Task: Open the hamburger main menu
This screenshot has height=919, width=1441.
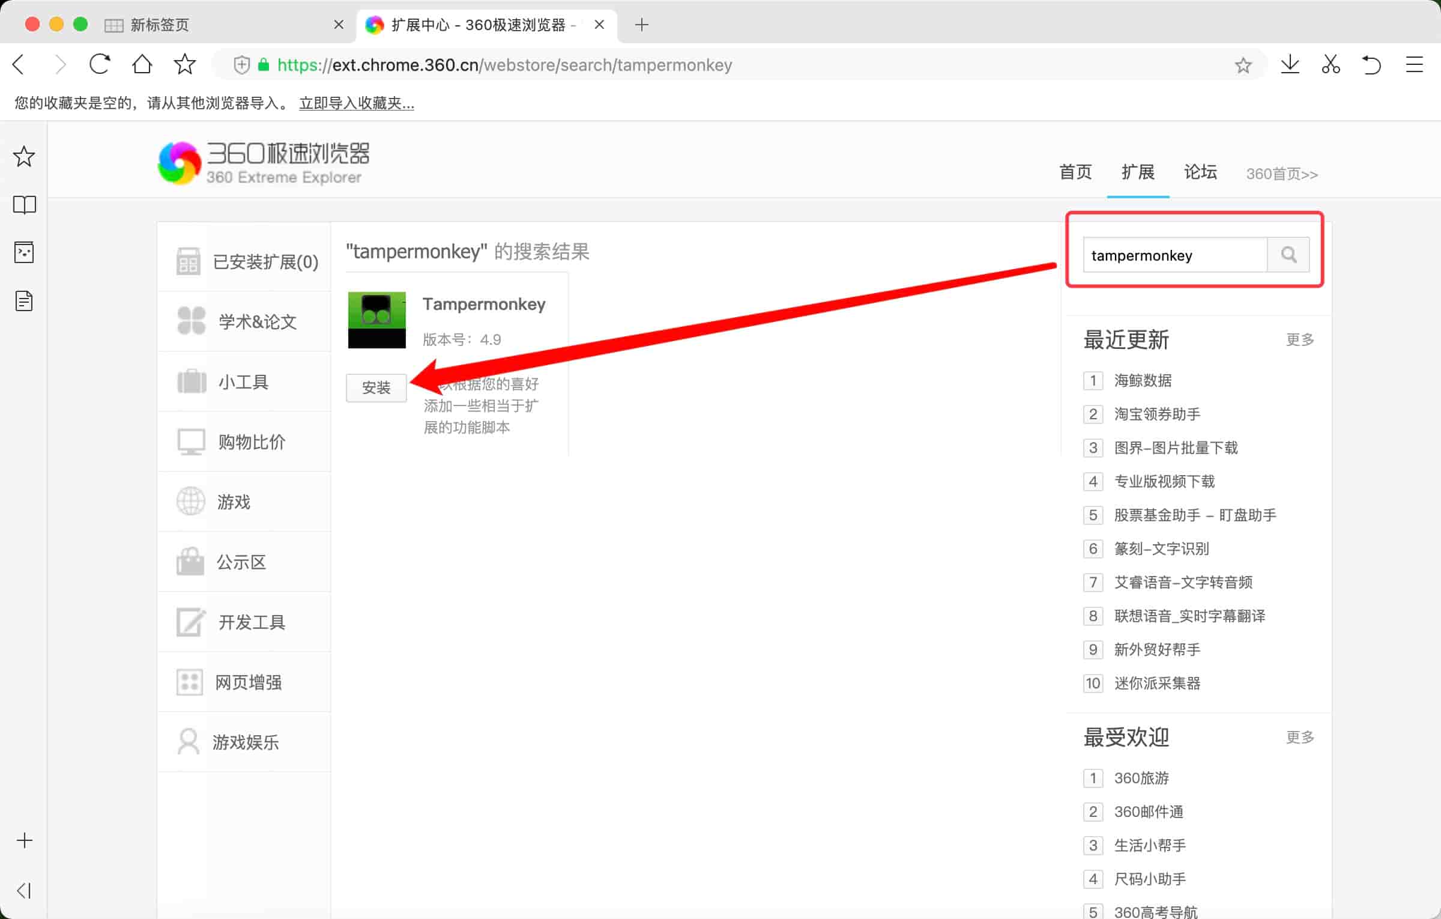Action: point(1414,64)
